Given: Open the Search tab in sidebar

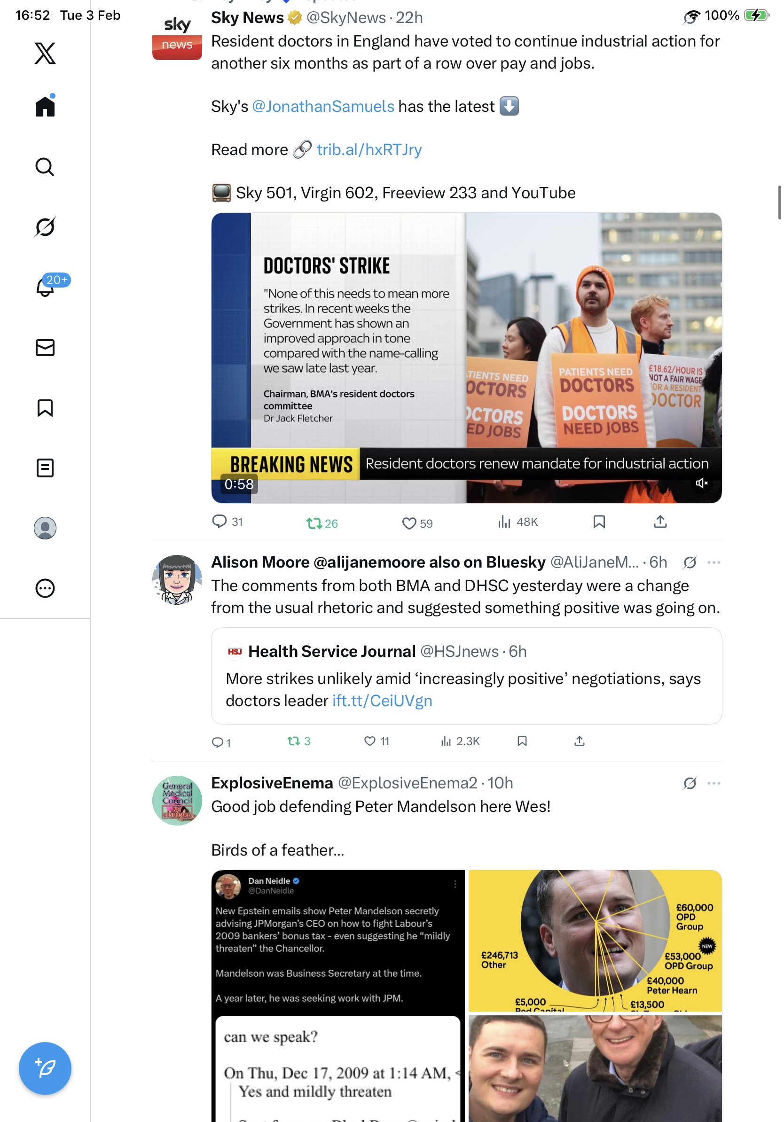Looking at the screenshot, I should pos(45,167).
